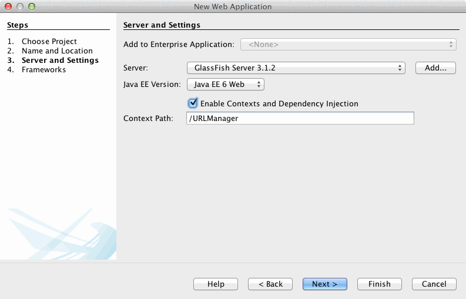The width and height of the screenshot is (466, 299).
Task: Select the bold Server and Settings step
Action: pos(60,60)
